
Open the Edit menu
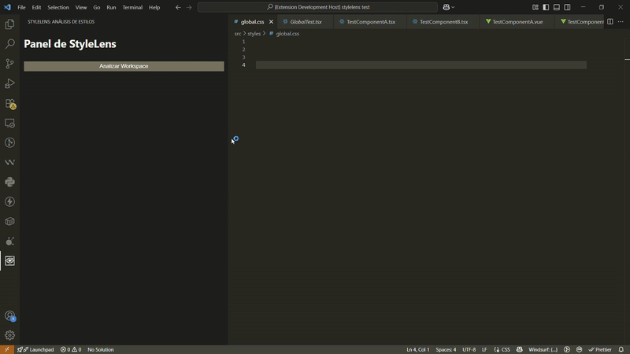tap(36, 7)
